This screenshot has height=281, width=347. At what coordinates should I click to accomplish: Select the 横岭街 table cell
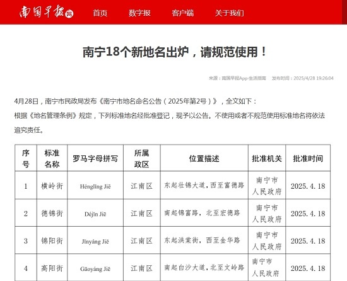(52, 186)
